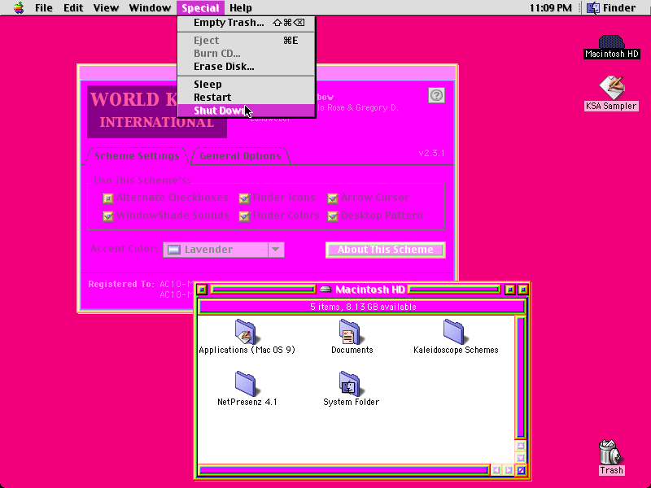Click the About This Scheme button
Image resolution: width=651 pixels, height=488 pixels.
point(386,250)
